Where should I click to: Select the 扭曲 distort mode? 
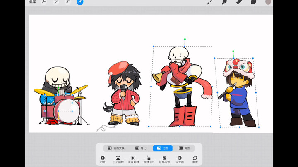click(163, 148)
